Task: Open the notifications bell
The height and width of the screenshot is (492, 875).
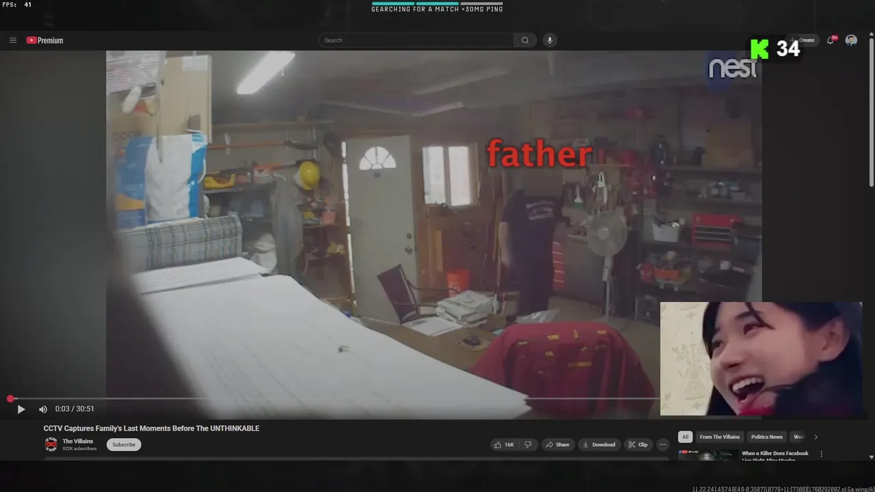Action: click(831, 40)
